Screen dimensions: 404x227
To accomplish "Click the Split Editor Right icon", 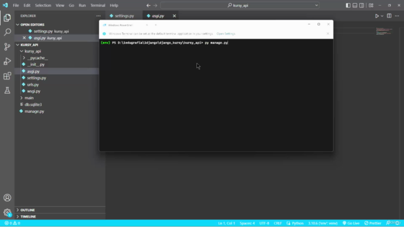I will 389,16.
